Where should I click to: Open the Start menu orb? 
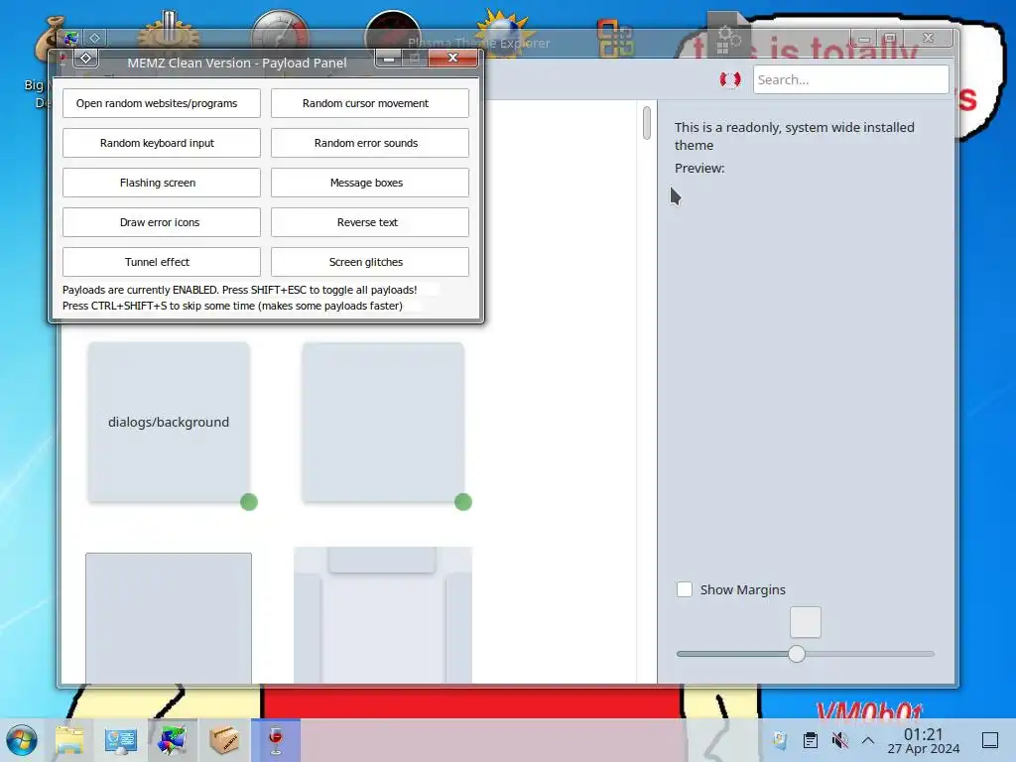tap(22, 740)
